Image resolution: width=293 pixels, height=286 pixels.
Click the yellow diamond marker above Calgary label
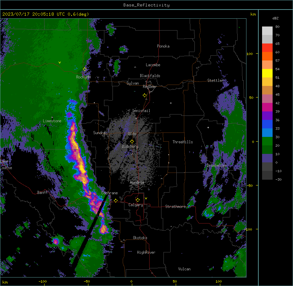pos(138,200)
